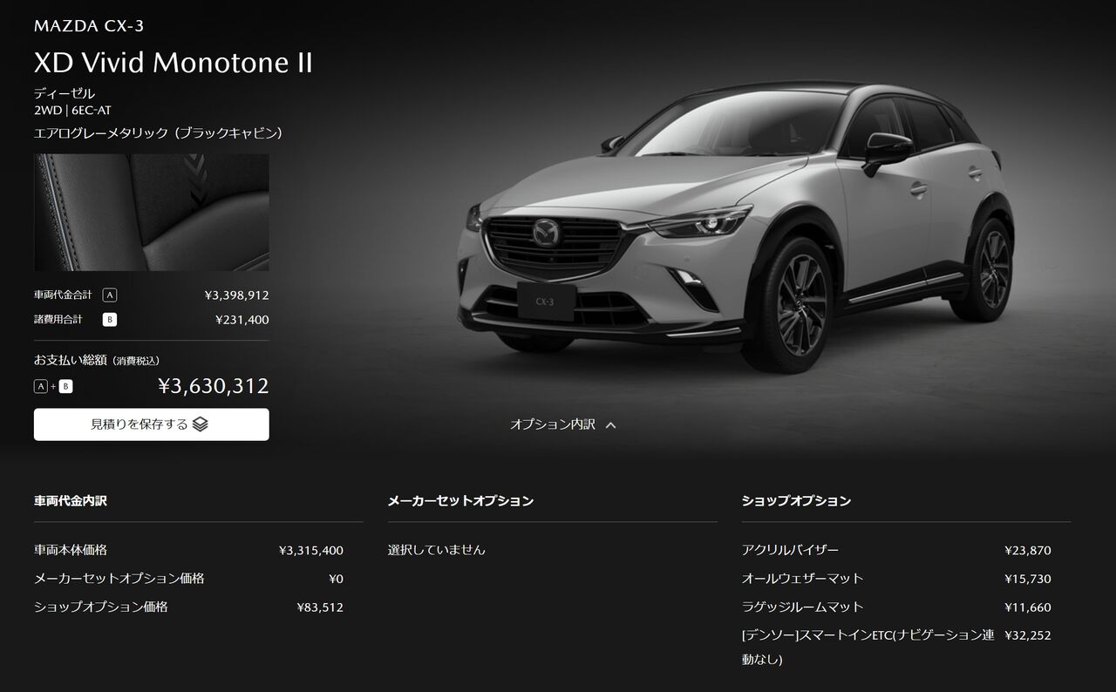
Task: Select the ラゲッジルームマット option row
Action: (x=896, y=607)
